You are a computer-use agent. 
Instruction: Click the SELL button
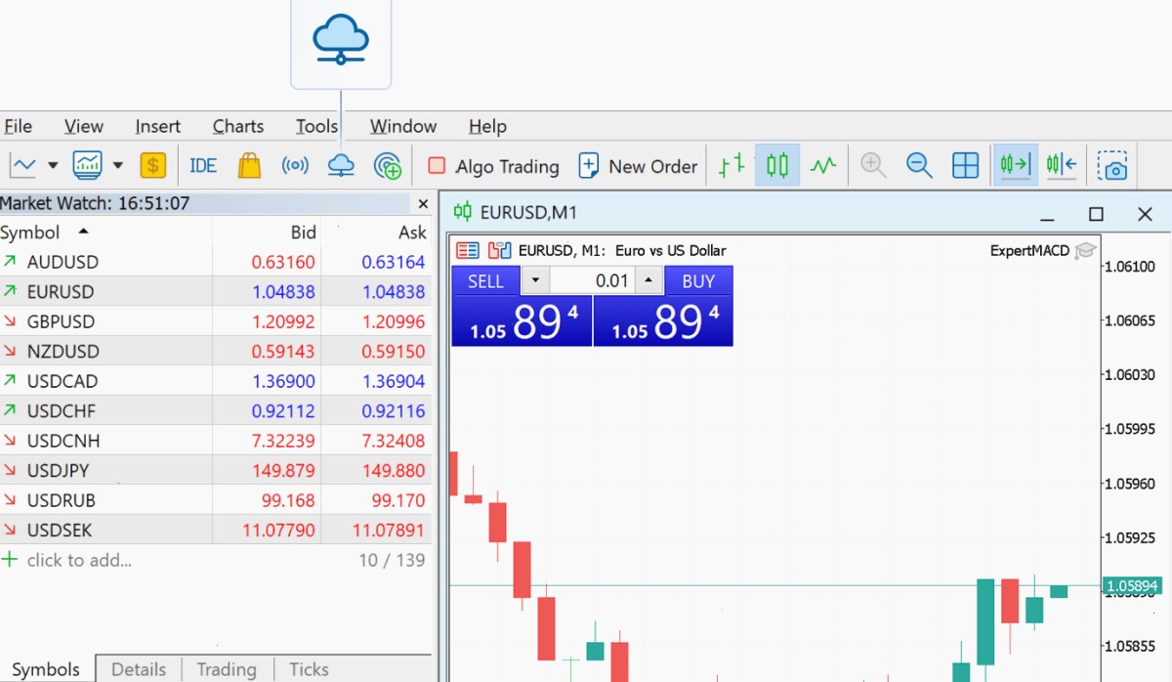(486, 281)
